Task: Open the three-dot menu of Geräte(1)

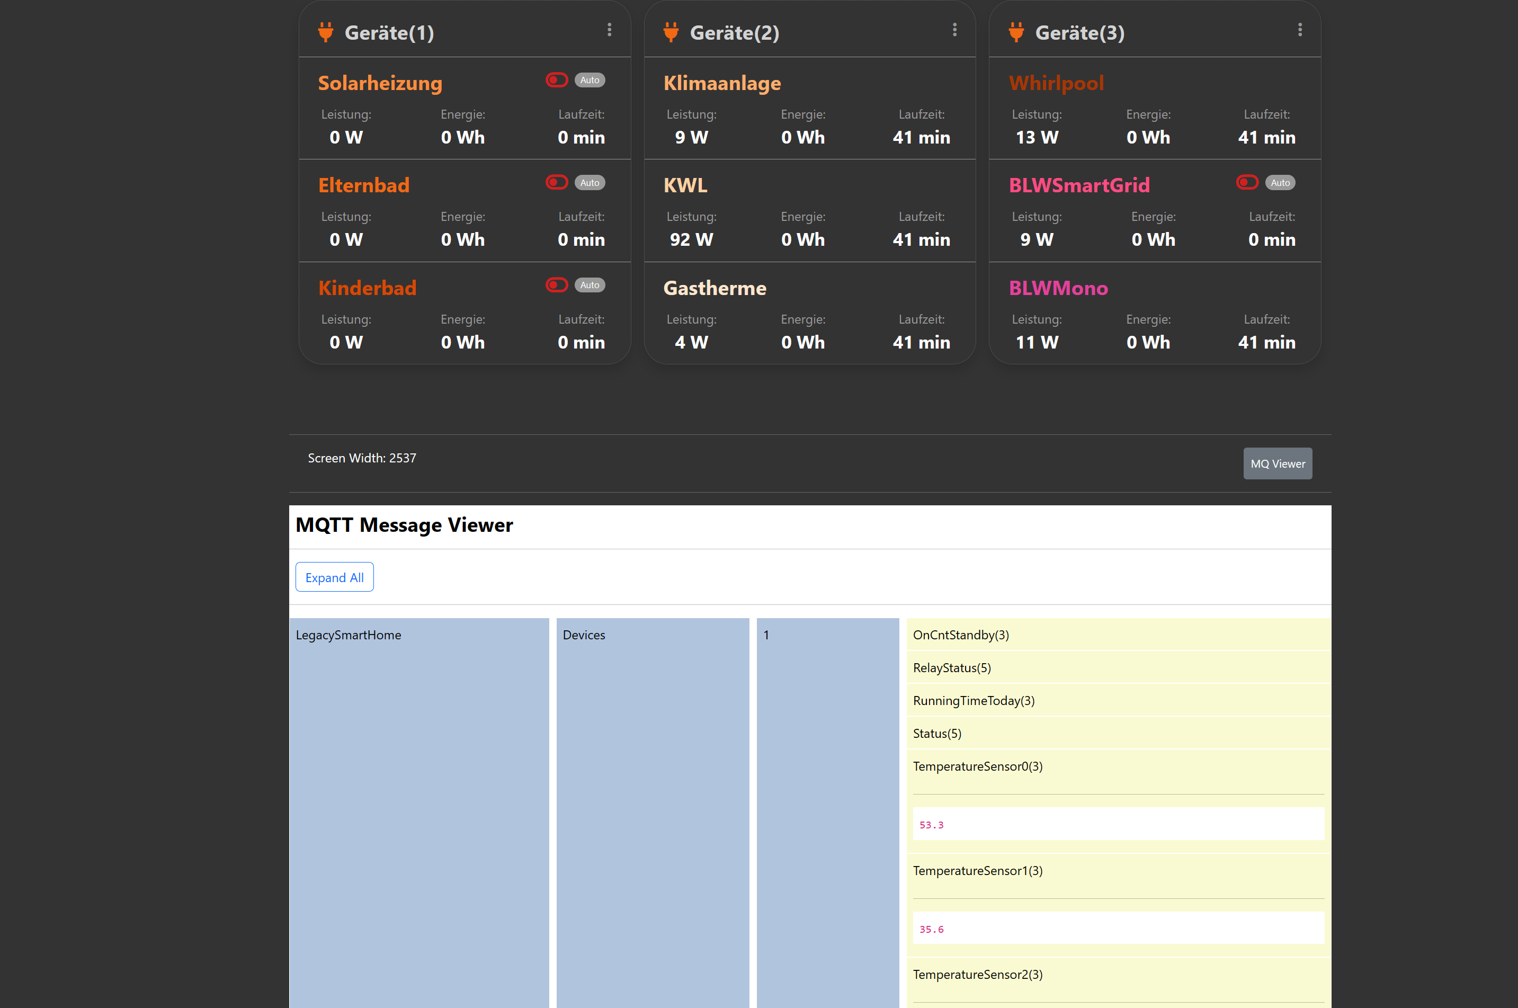Action: (609, 30)
